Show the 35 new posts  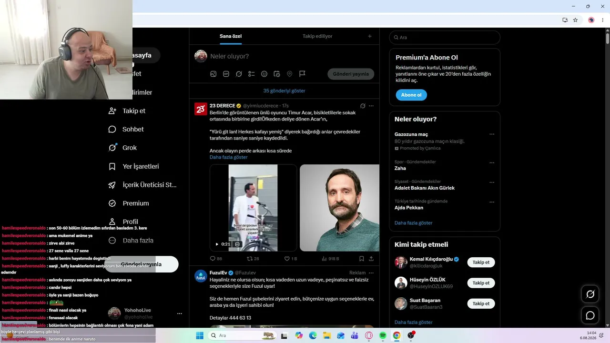(x=284, y=91)
